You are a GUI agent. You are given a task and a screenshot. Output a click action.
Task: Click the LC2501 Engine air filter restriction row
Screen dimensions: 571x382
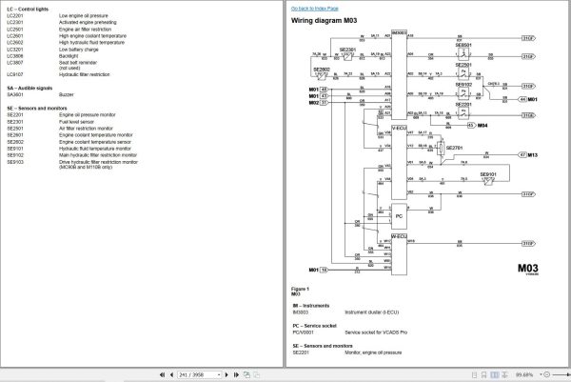[x=59, y=30]
